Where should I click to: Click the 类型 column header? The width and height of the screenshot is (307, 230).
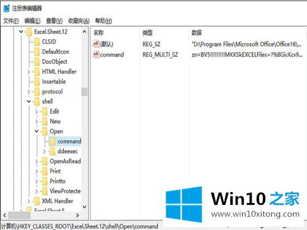tap(147, 33)
